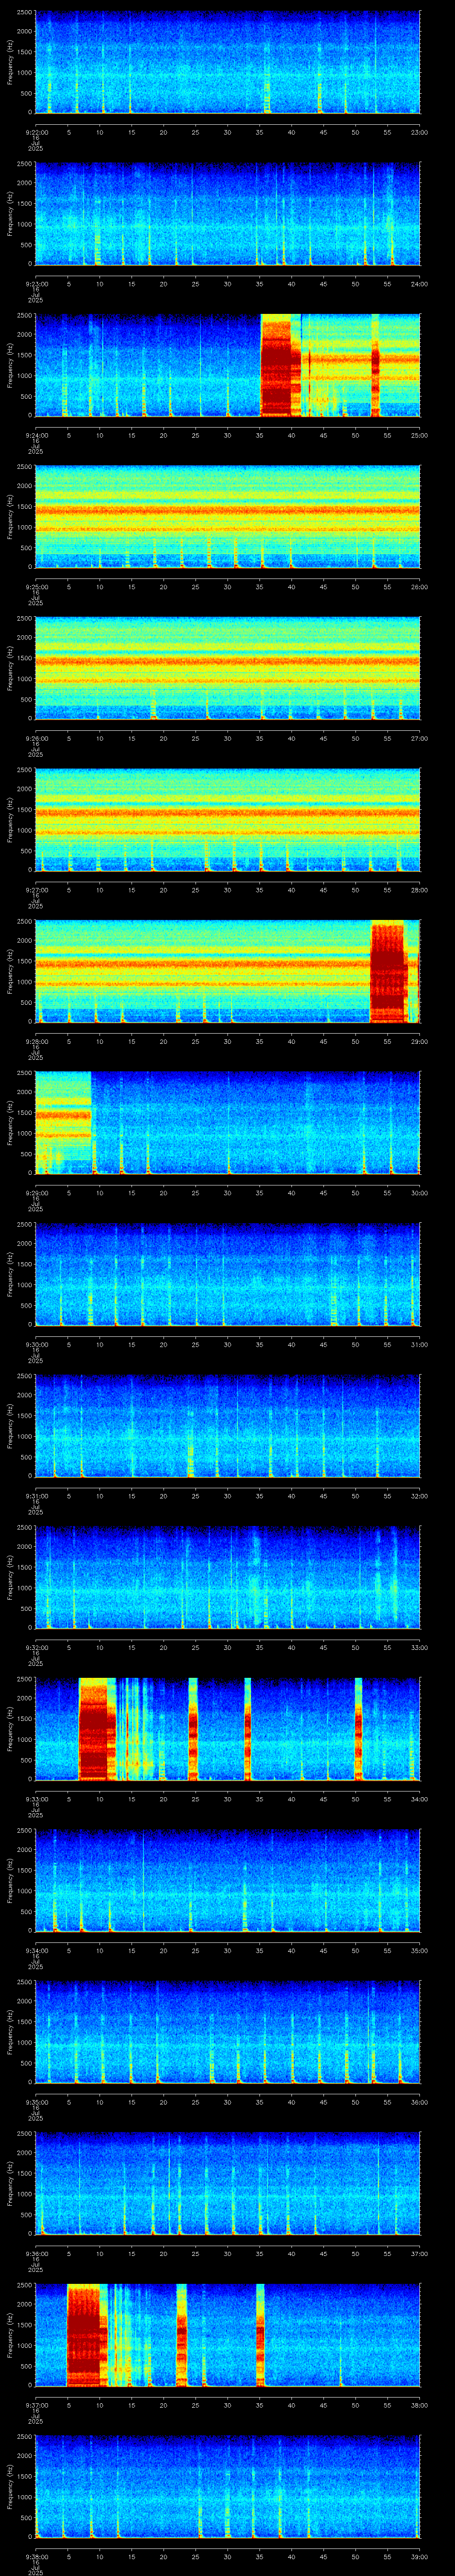
Task: Click inside the 9:35:00 spectrogram panel
Action: (227, 2032)
